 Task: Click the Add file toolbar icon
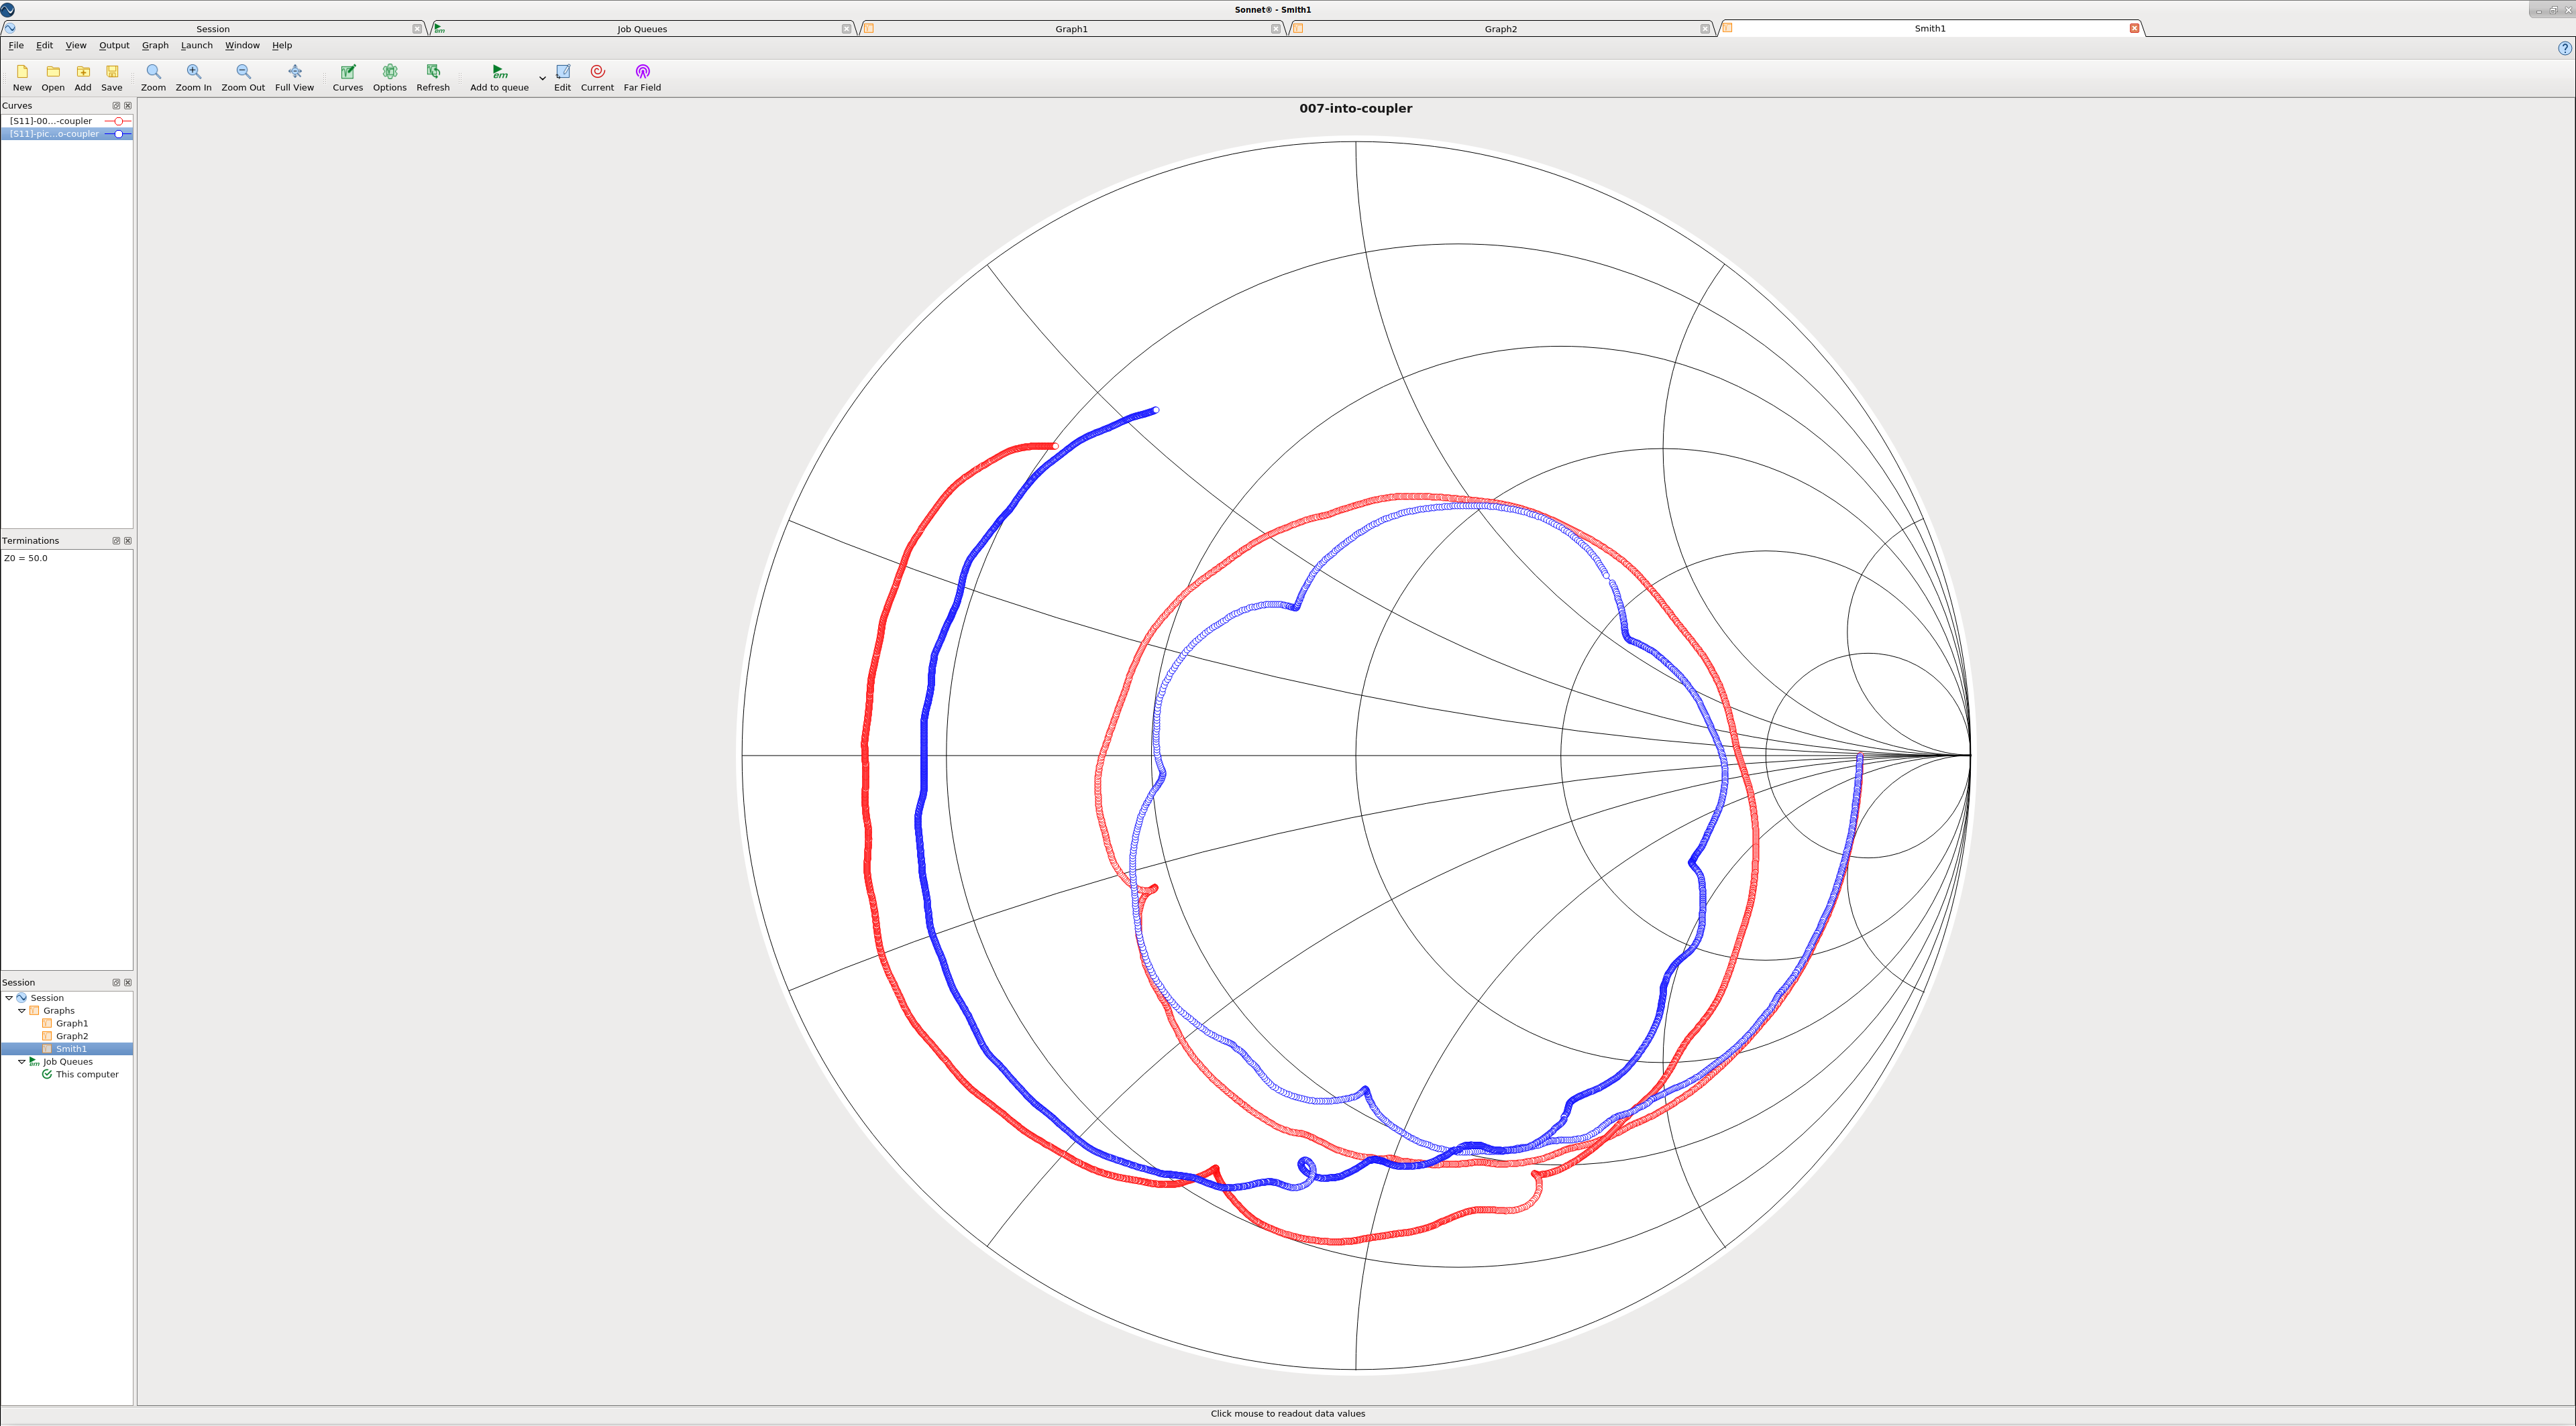[x=83, y=78]
